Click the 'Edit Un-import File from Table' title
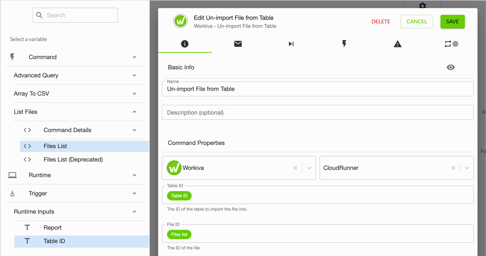The height and width of the screenshot is (256, 486). click(234, 18)
